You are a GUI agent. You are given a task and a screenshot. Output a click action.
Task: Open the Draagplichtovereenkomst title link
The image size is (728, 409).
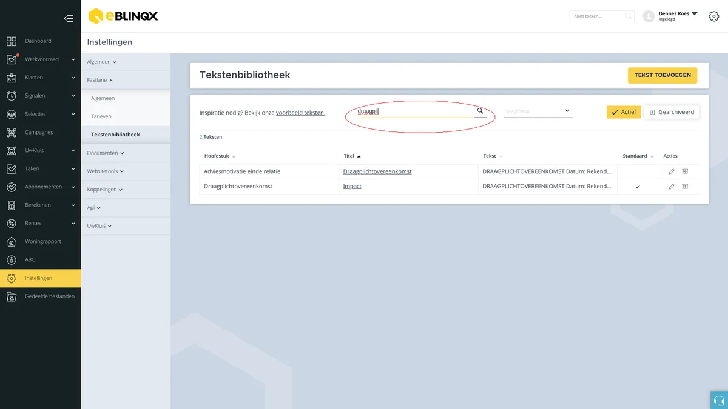pyautogui.click(x=377, y=171)
